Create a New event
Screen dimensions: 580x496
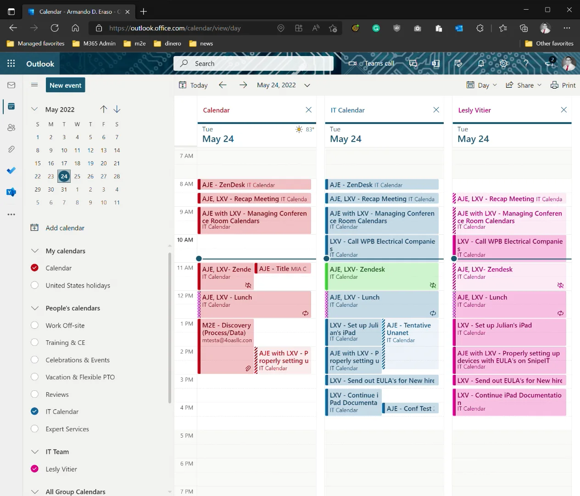coord(66,85)
